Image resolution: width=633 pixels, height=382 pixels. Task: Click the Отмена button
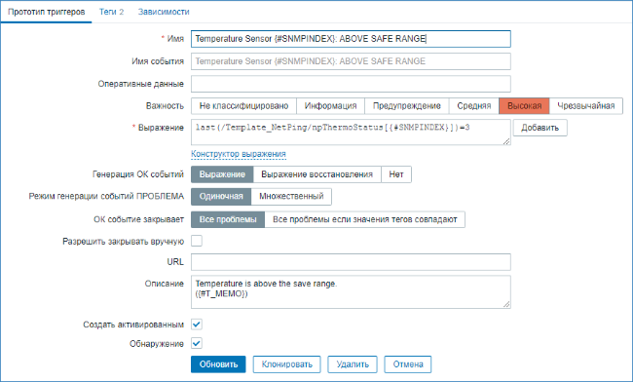(x=408, y=364)
